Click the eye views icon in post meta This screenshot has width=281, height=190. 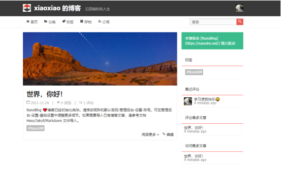(x=58, y=102)
